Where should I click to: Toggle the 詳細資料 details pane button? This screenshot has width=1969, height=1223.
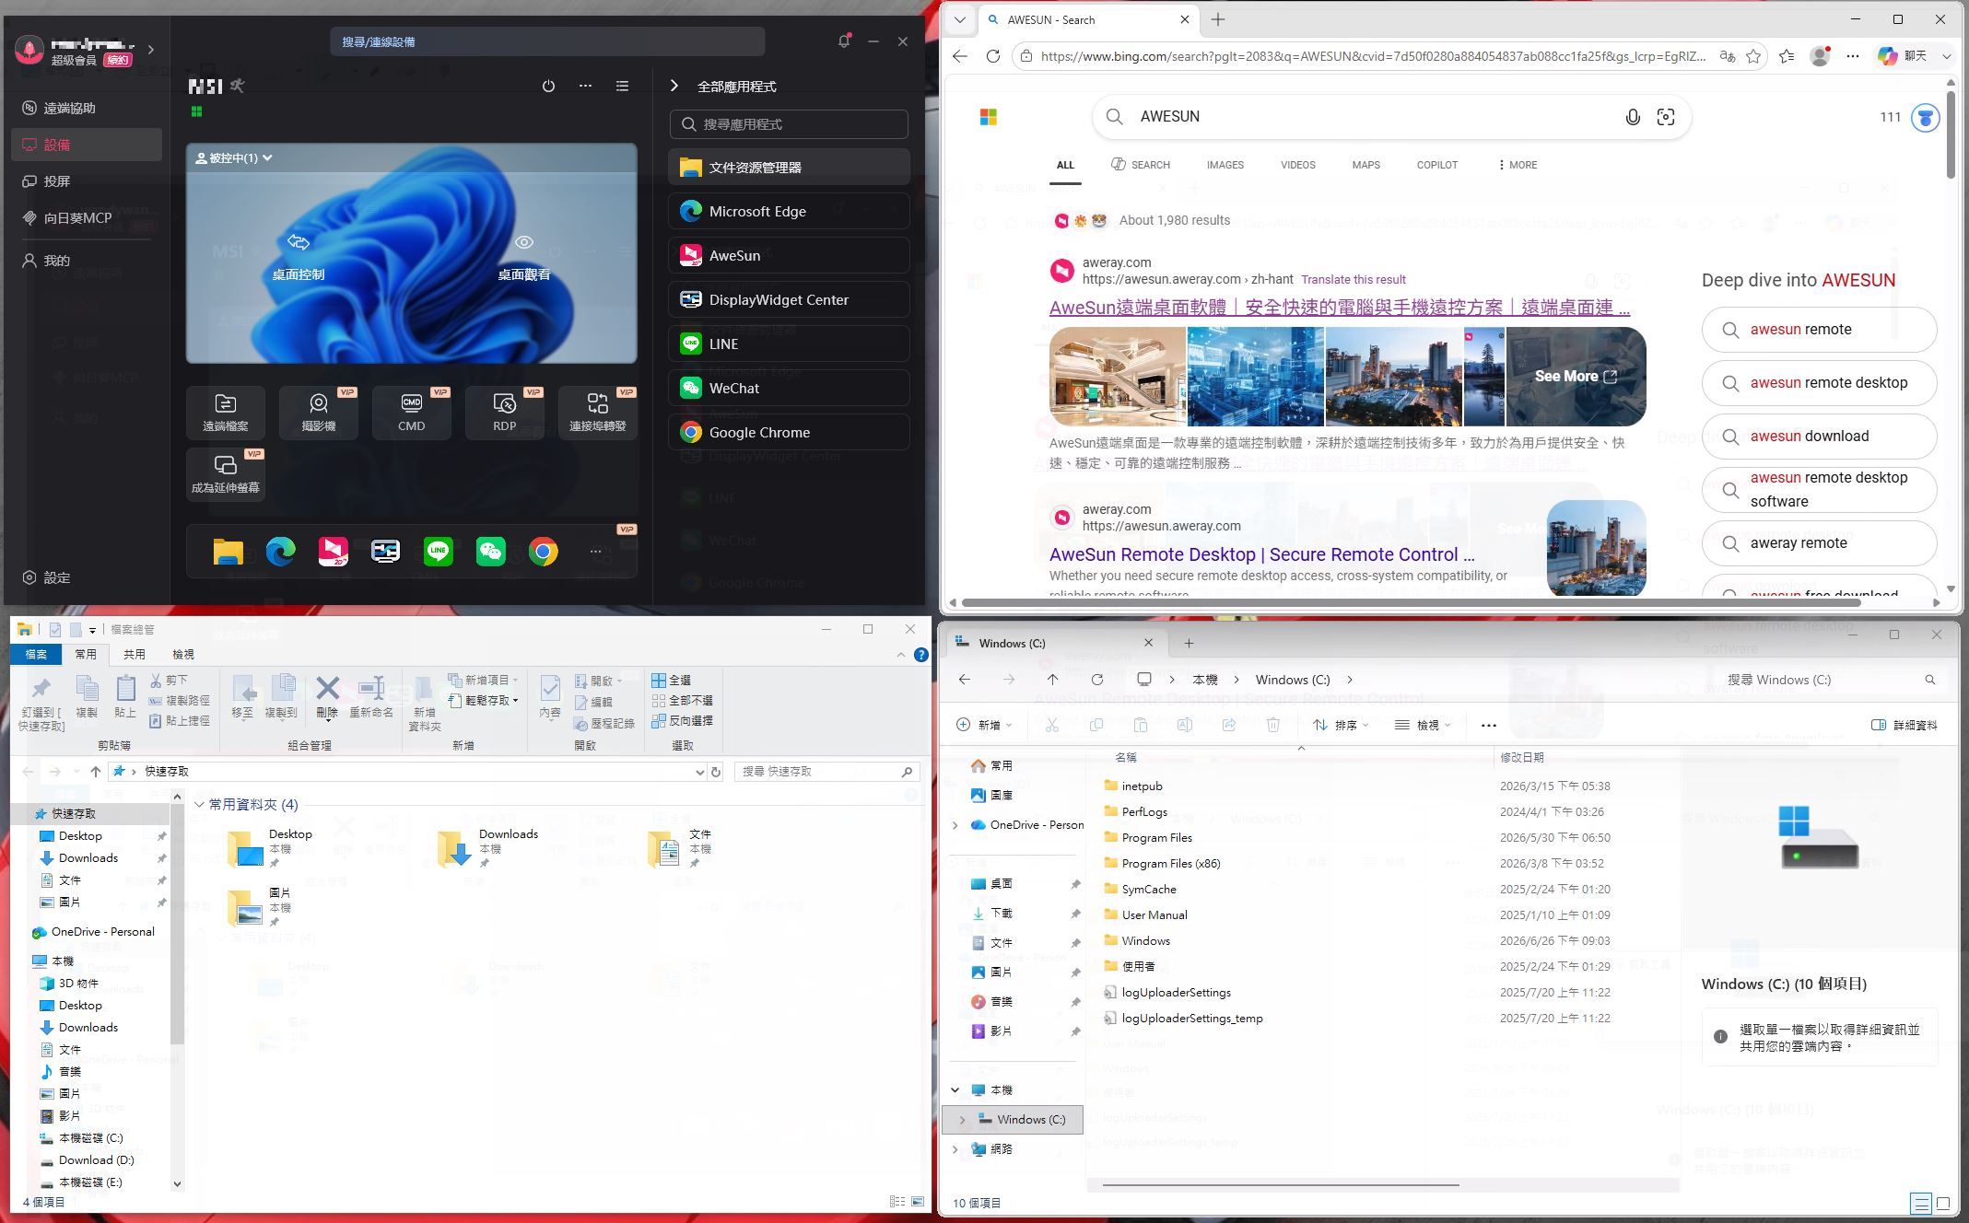[1904, 725]
